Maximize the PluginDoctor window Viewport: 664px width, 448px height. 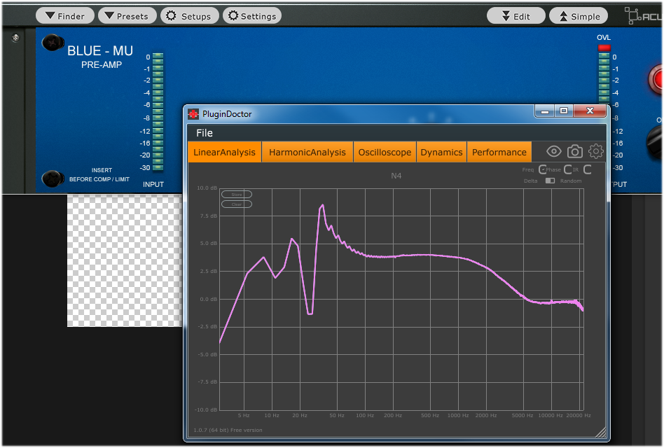pyautogui.click(x=564, y=111)
